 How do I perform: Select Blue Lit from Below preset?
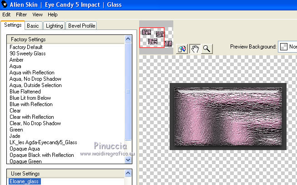pyautogui.click(x=30, y=98)
